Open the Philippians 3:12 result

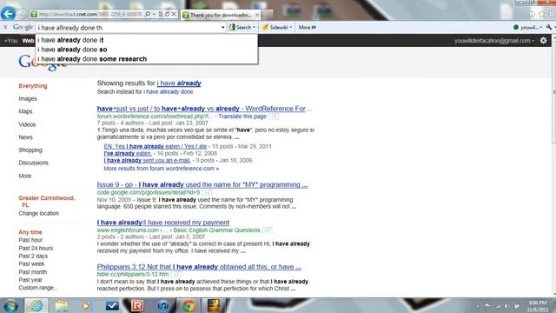pyautogui.click(x=199, y=267)
